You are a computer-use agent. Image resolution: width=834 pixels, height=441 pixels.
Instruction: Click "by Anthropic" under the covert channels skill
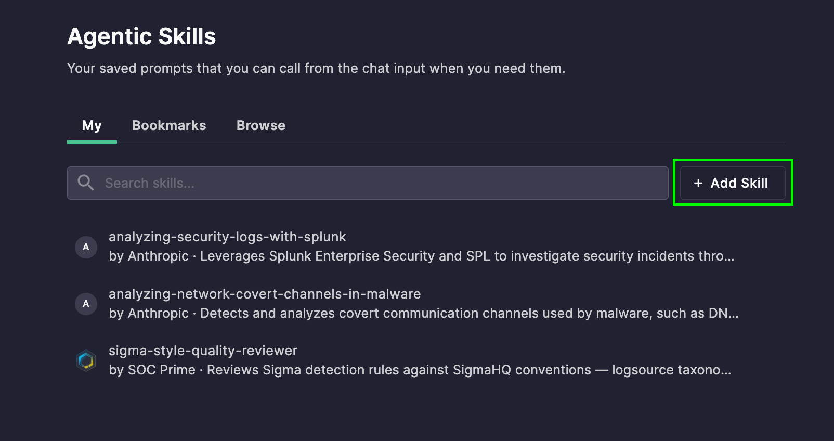point(149,313)
